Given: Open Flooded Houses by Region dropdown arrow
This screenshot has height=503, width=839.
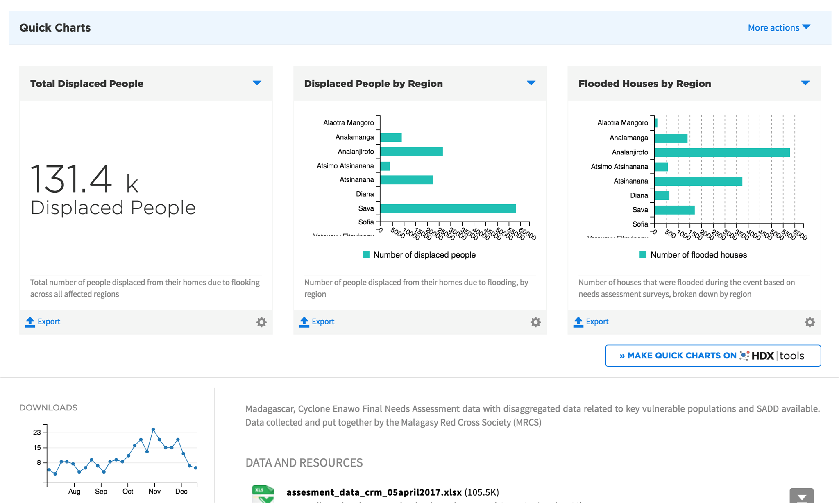Looking at the screenshot, I should tap(805, 83).
